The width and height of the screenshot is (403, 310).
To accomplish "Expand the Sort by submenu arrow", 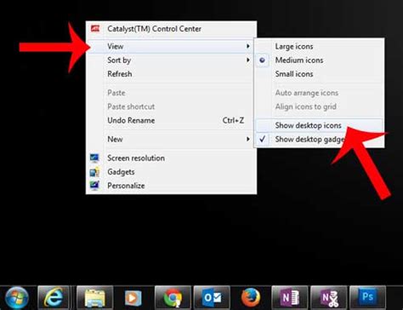I will coord(248,60).
